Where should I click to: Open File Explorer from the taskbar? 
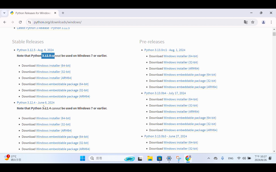point(150,158)
